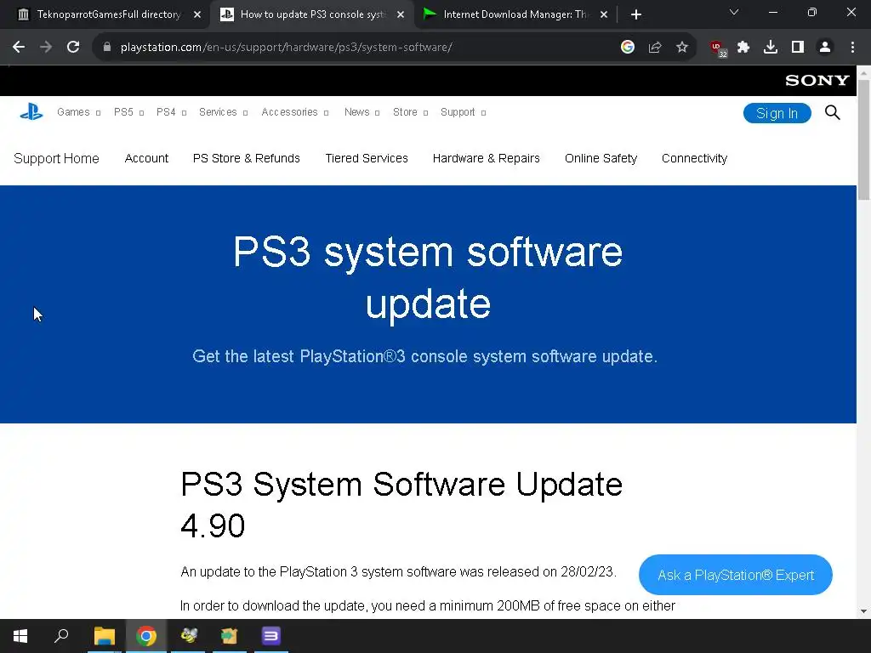Viewport: 871px width, 653px height.
Task: Open Online Safety section
Action: pos(601,158)
